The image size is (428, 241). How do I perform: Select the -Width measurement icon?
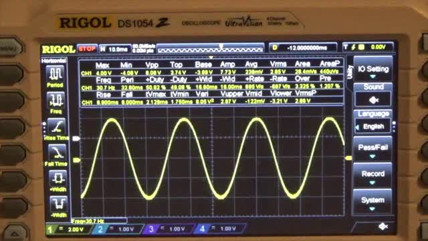58,207
